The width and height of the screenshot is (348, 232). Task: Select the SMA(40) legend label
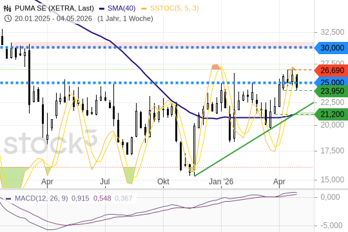coord(121,8)
